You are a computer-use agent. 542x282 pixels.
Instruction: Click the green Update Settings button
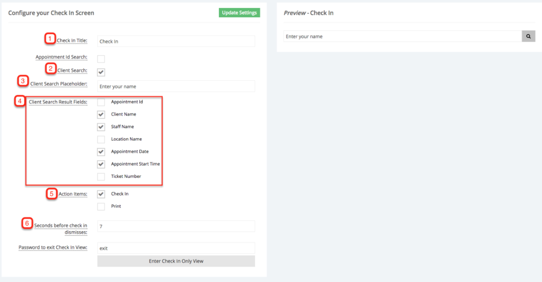tap(239, 13)
